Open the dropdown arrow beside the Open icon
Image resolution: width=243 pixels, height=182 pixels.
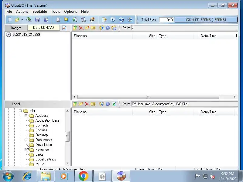[x=22, y=20]
